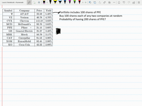142x106 pixels.
Task: Select the yellow highlighter
Action: click(x=55, y=2)
